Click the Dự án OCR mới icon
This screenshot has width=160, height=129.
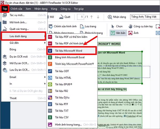pos(5,57)
